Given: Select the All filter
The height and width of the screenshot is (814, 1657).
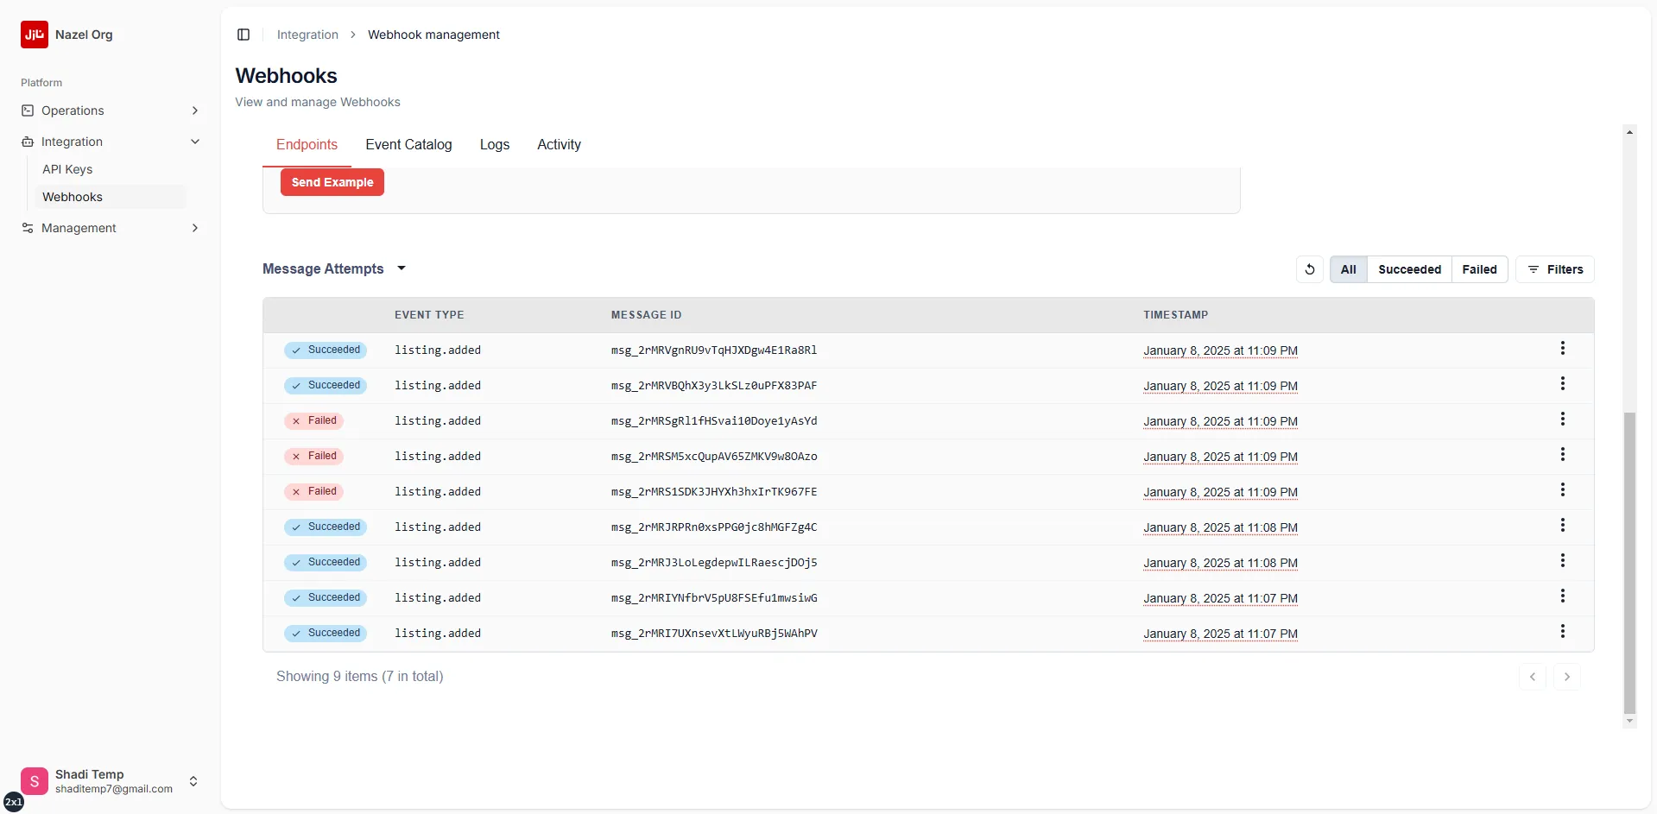Looking at the screenshot, I should (x=1348, y=268).
